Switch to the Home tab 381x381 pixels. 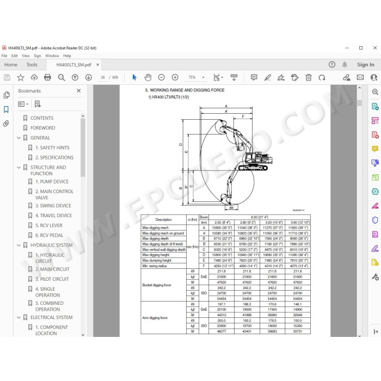(x=11, y=65)
